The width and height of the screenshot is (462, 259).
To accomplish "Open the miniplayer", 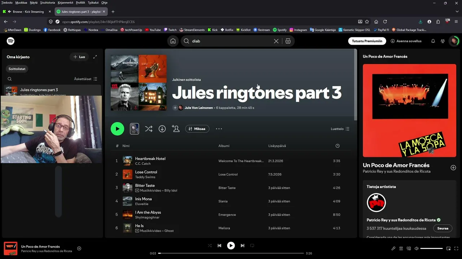I will pyautogui.click(x=449, y=248).
